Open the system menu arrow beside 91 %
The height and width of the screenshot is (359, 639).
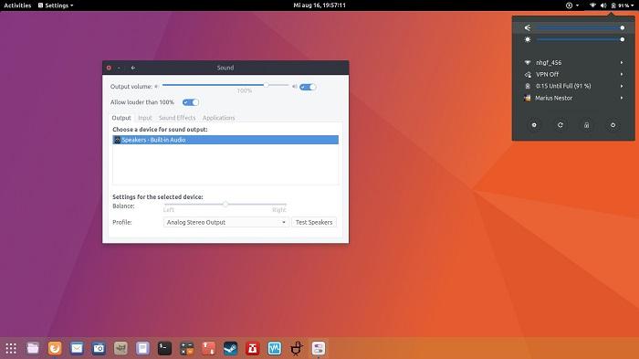pos(632,5)
